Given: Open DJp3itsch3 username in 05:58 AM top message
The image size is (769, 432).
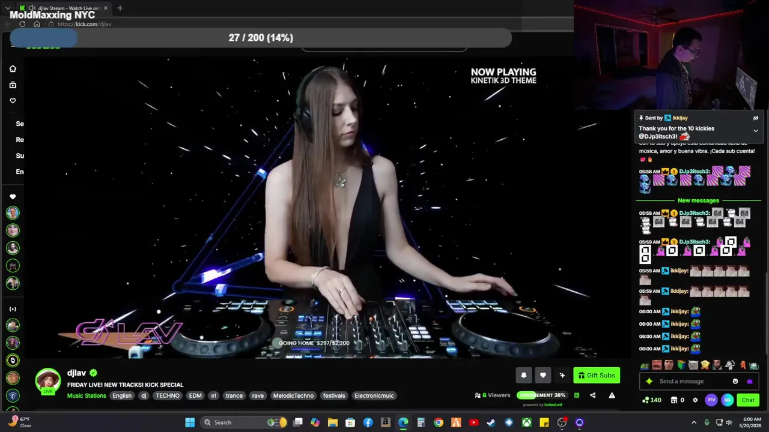Looking at the screenshot, I should [695, 172].
